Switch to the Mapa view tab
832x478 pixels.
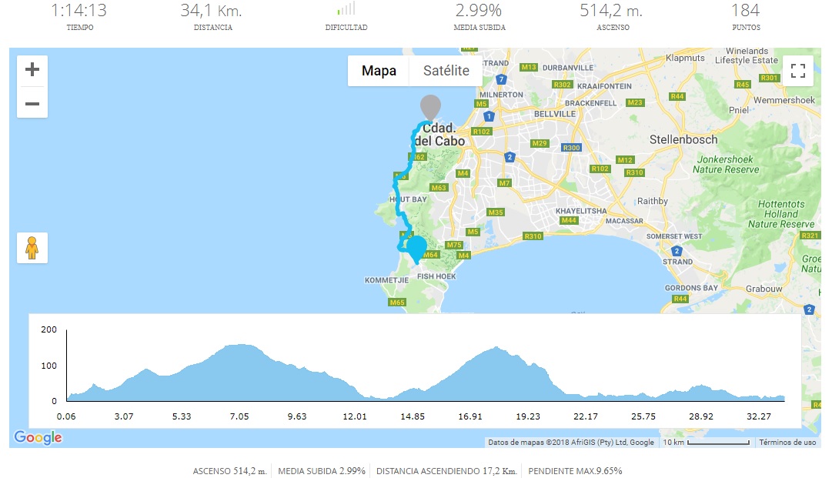[379, 71]
